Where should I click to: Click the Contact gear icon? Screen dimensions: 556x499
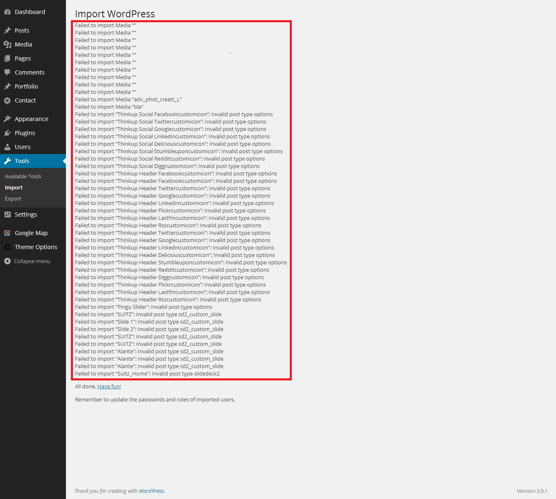pyautogui.click(x=7, y=100)
